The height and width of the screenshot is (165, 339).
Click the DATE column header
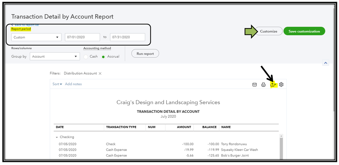pyautogui.click(x=60, y=127)
